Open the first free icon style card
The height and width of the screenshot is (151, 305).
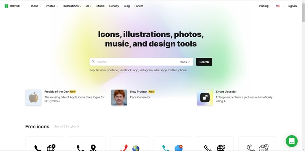pyautogui.click(x=44, y=144)
